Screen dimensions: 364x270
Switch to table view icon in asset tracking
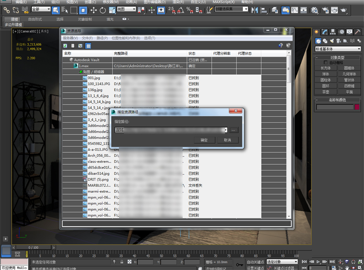(88, 46)
